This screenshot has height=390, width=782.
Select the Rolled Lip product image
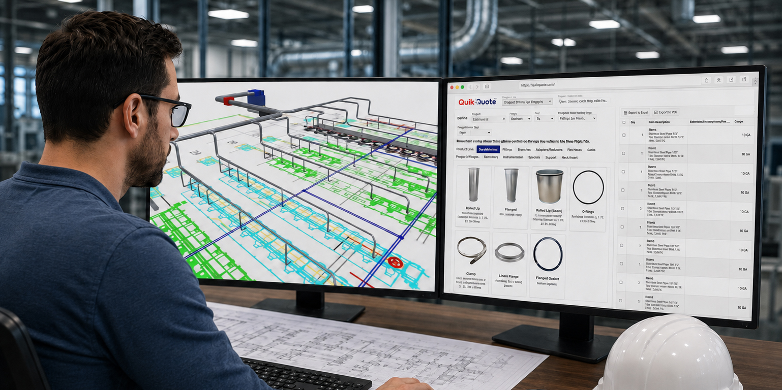(474, 185)
